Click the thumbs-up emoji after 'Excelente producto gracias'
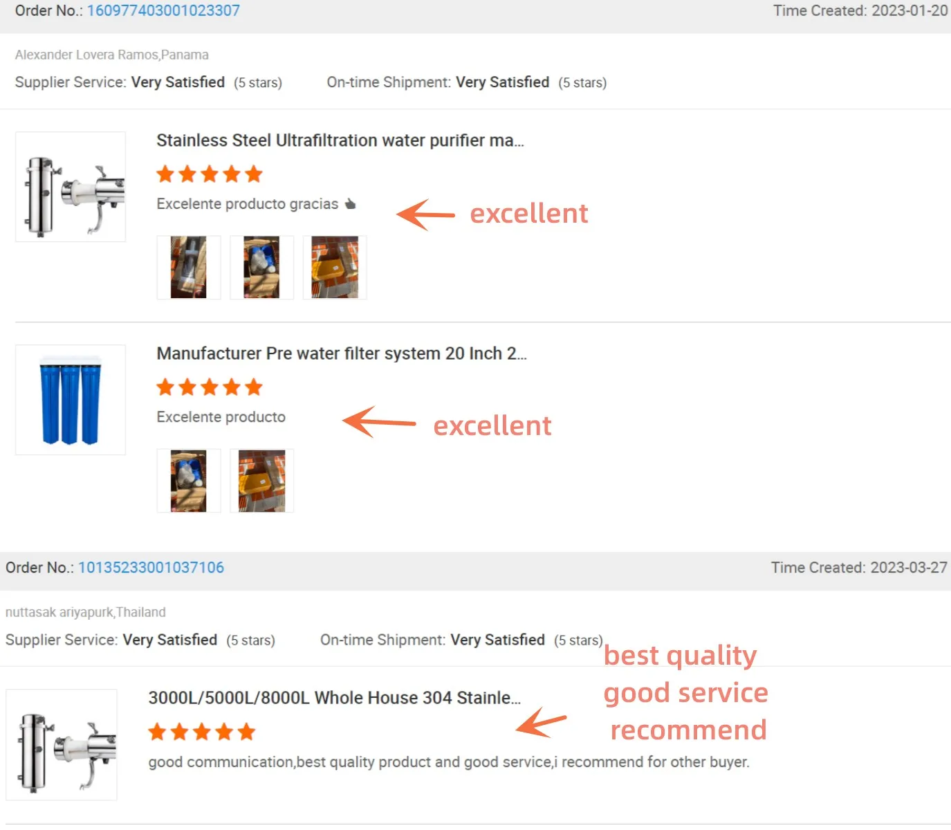The image size is (951, 830). (351, 204)
